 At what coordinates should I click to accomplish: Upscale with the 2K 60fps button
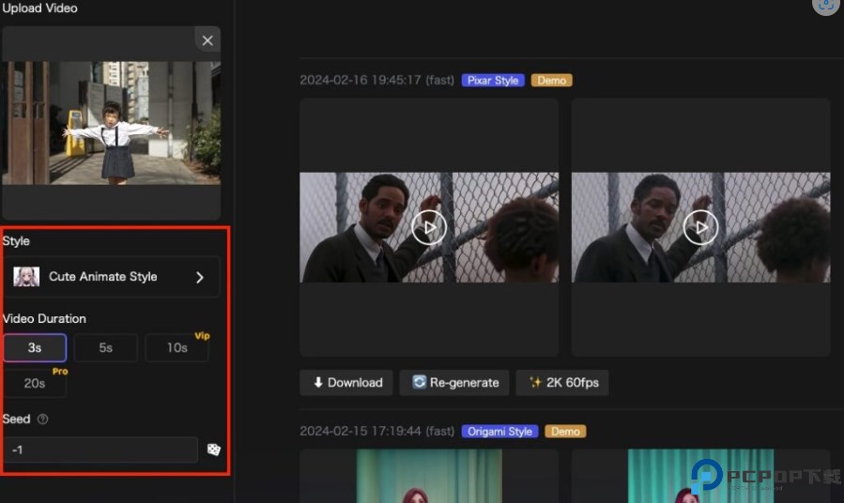[562, 383]
